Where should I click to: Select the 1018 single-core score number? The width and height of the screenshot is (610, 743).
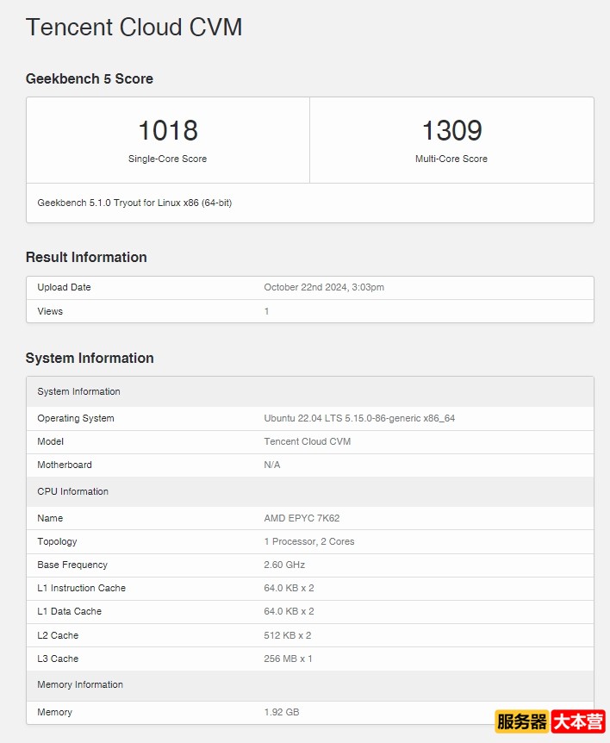tap(168, 131)
